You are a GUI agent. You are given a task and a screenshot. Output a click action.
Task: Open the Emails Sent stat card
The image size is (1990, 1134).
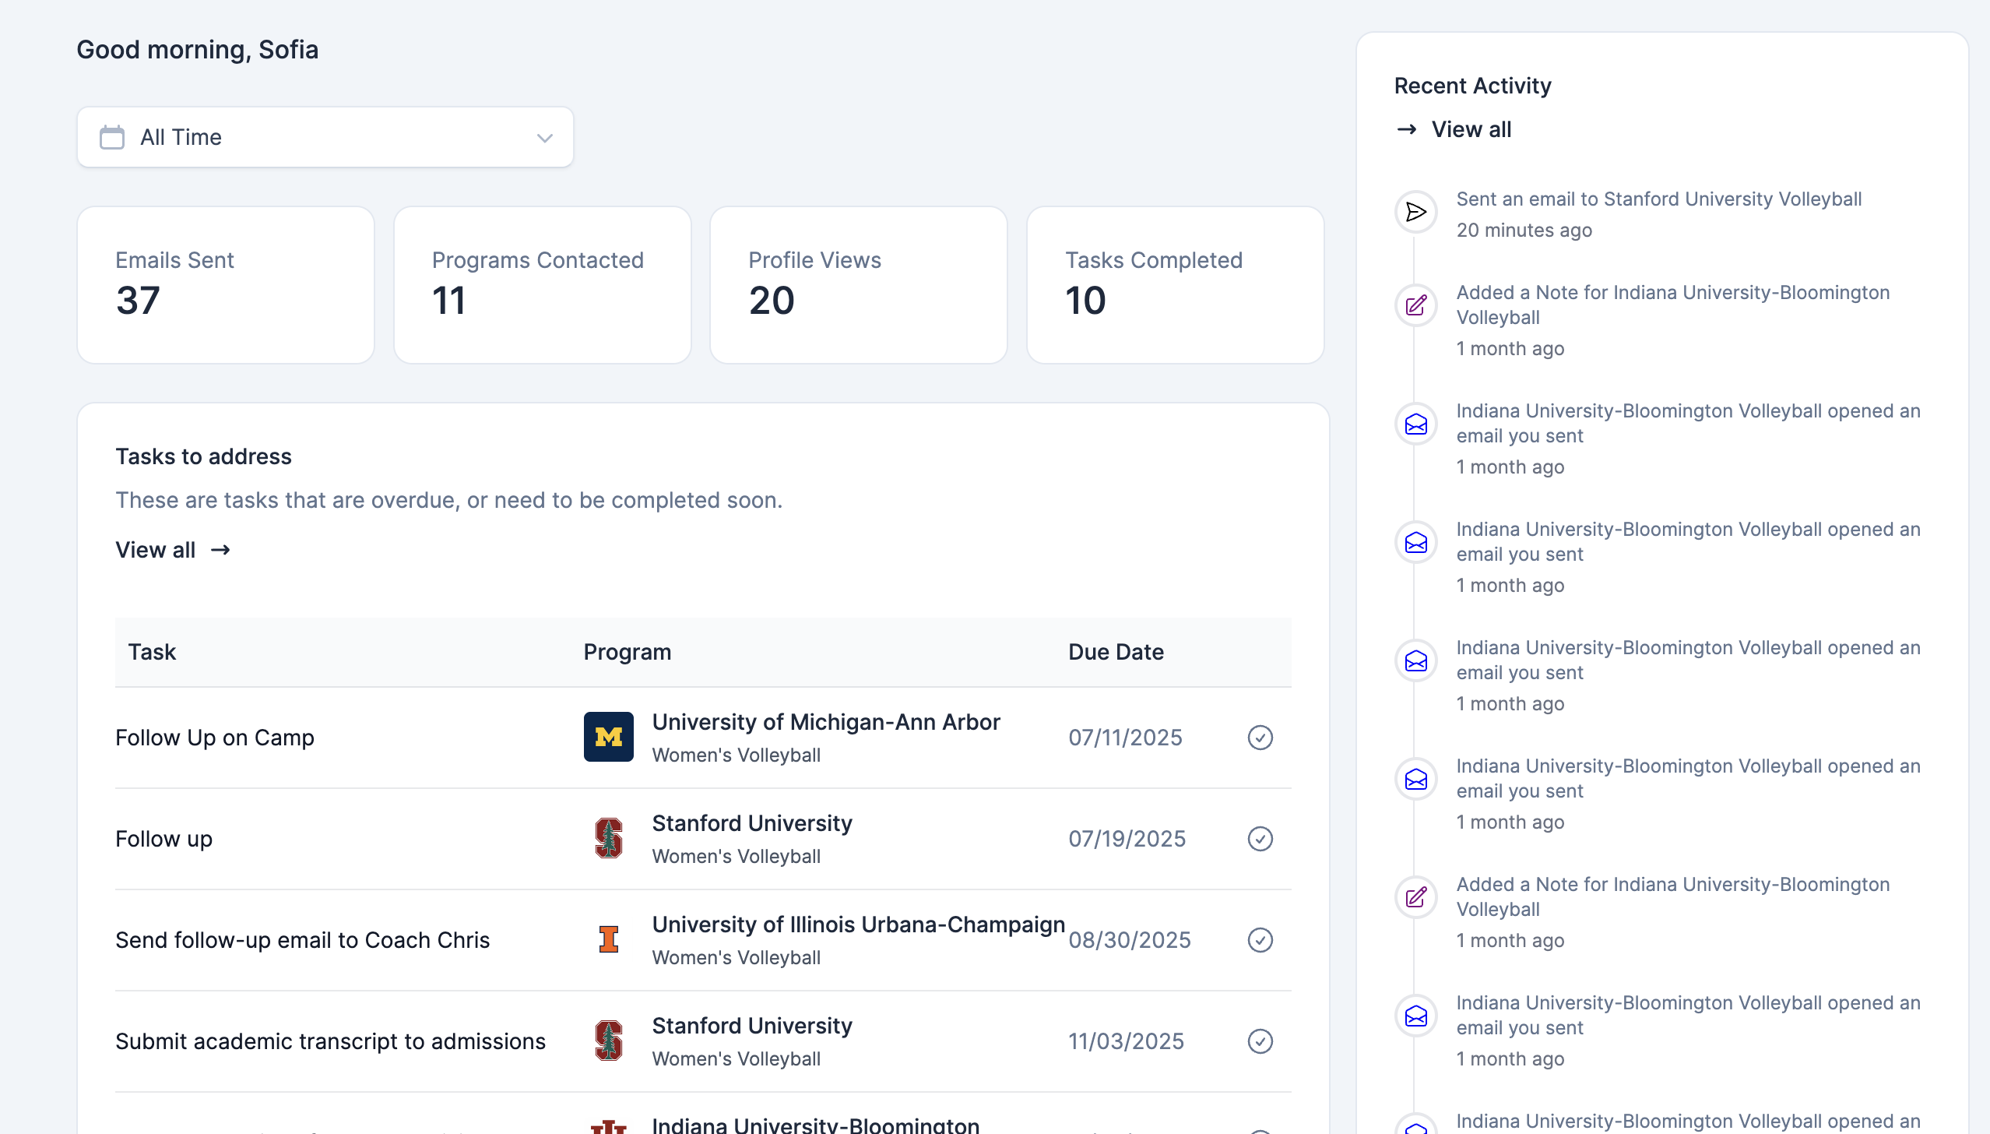pyautogui.click(x=226, y=285)
